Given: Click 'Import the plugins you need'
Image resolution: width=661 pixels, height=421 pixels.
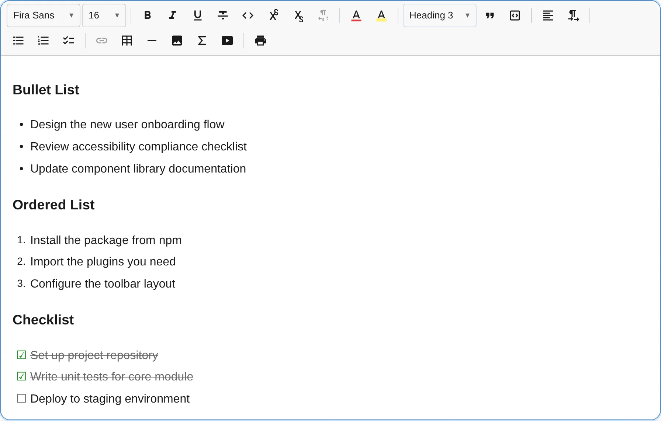Looking at the screenshot, I should click(103, 262).
